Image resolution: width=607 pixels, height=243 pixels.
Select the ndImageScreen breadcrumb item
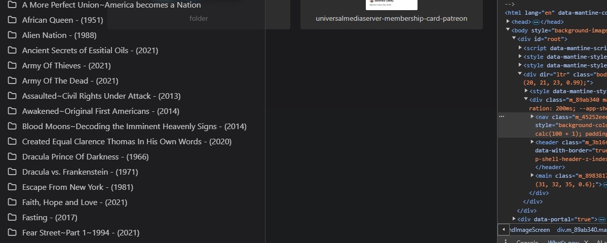tap(530, 230)
